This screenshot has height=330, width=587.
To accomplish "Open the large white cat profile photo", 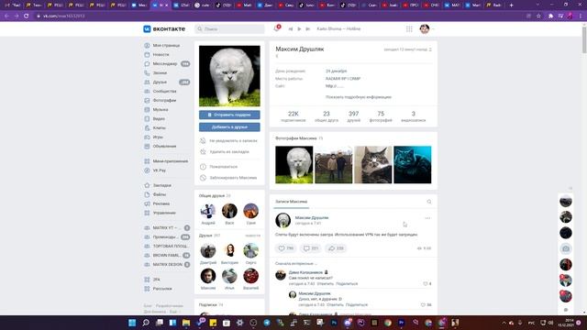I will tap(229, 76).
